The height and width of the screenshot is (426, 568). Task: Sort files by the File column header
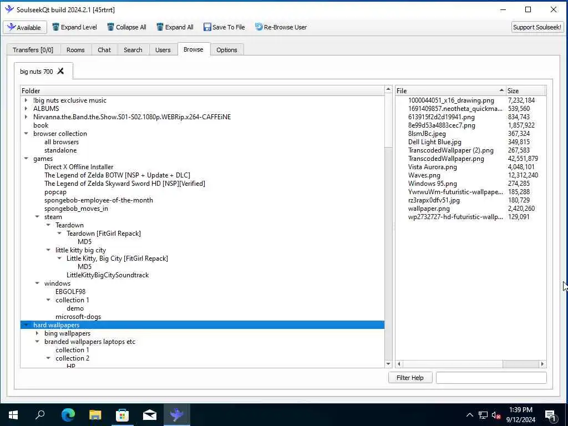pos(450,90)
